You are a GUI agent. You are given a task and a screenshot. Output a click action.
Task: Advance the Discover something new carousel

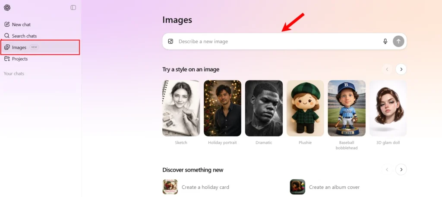401,169
